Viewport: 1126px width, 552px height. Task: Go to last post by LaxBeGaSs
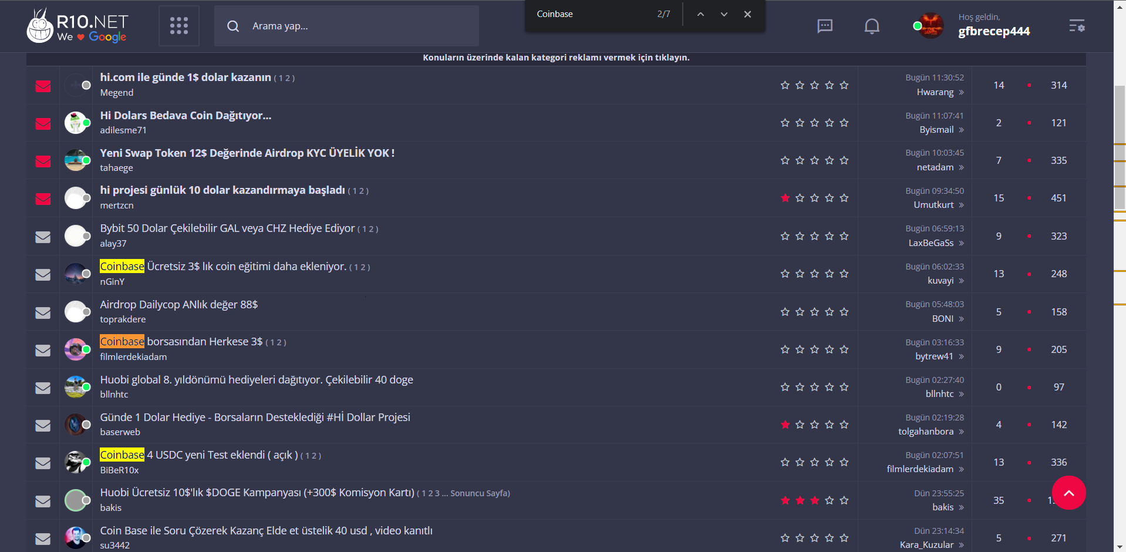pyautogui.click(x=961, y=243)
